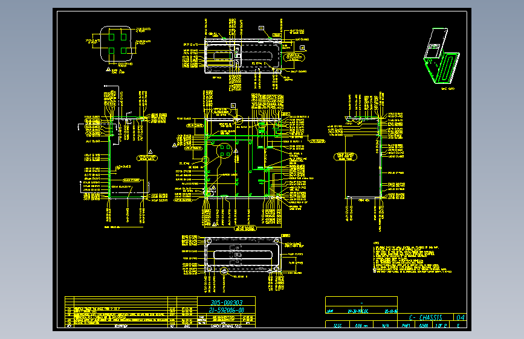The image size is (524, 339).
Task: Click the bottom elevation view of the chassis
Action: [242, 255]
